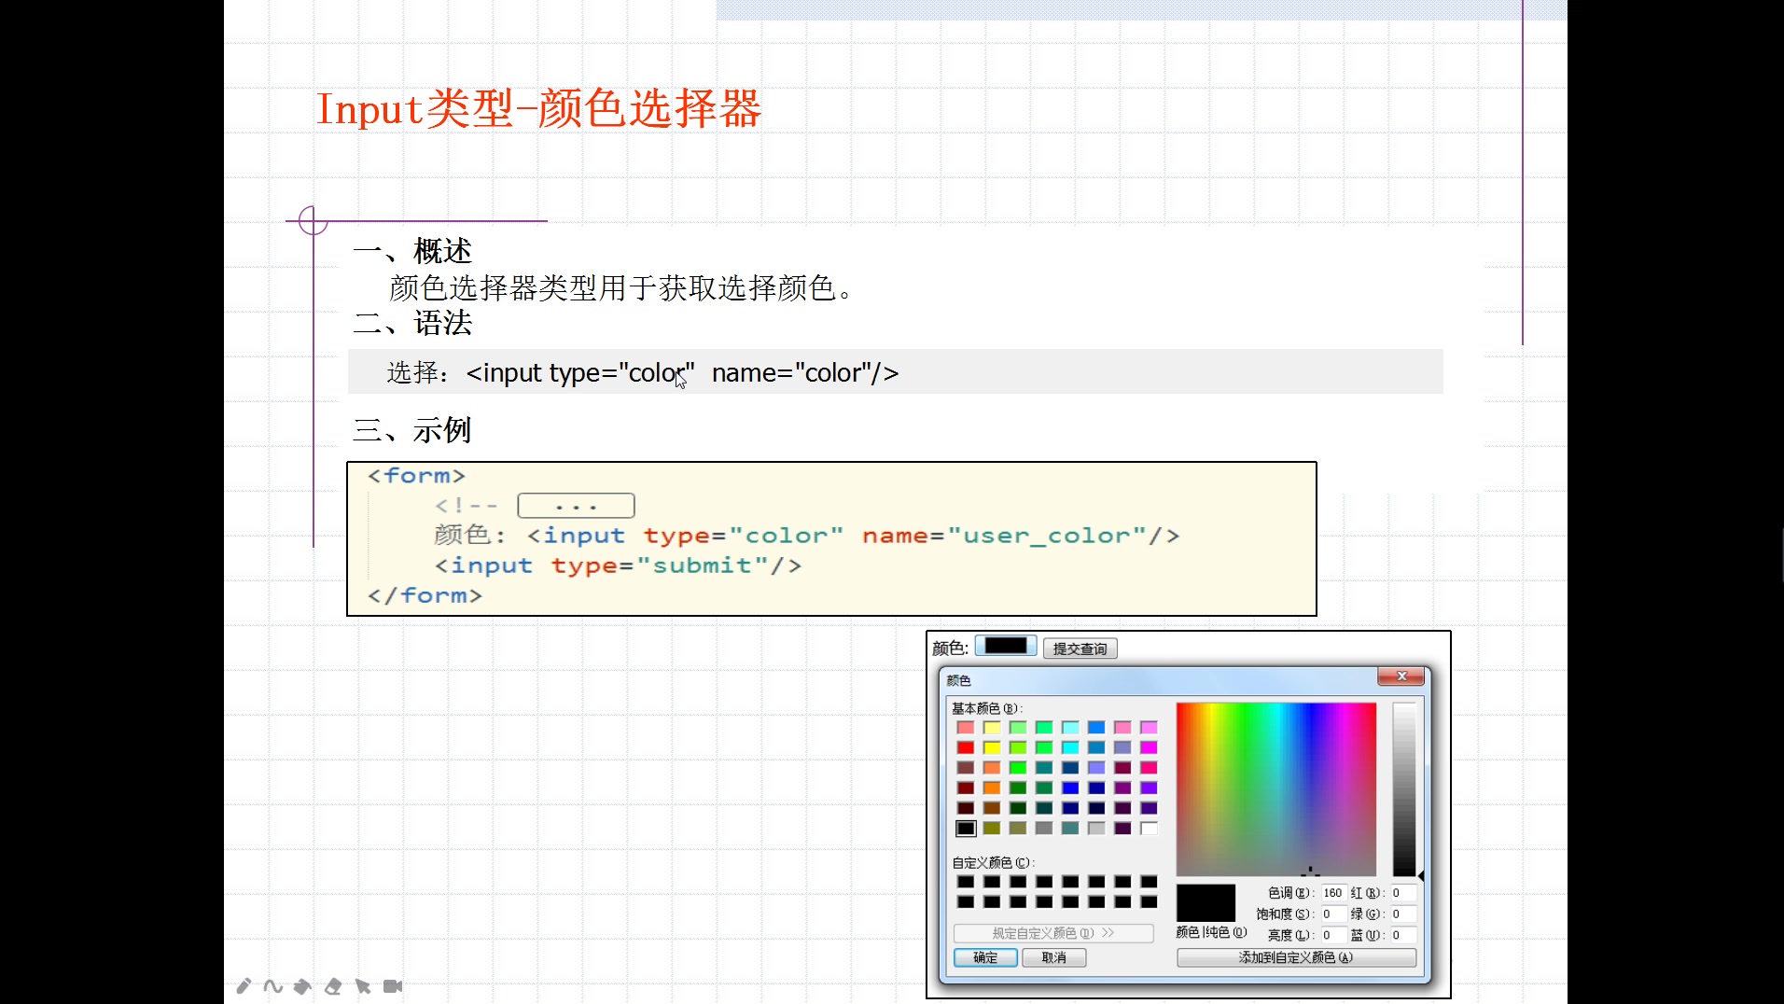
Task: Pick the white basic color swatch
Action: pyautogui.click(x=1149, y=829)
